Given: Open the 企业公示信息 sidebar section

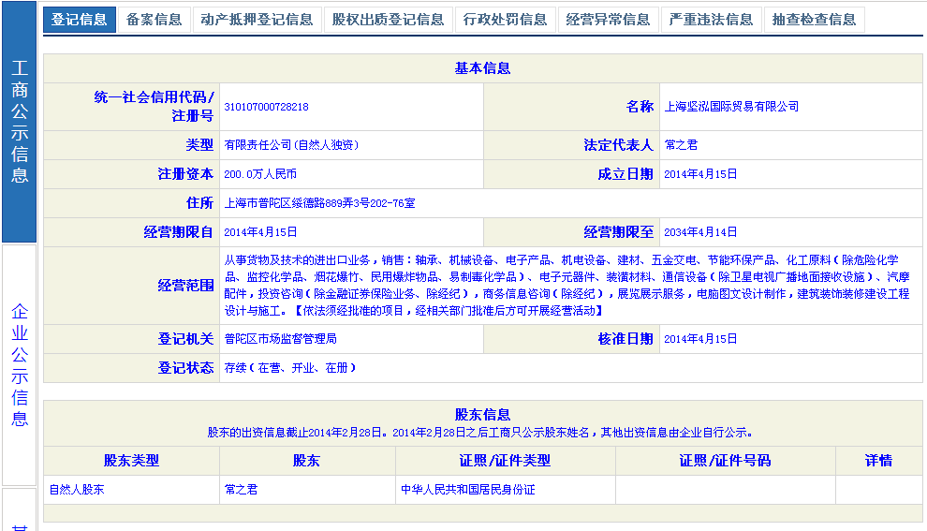Looking at the screenshot, I should pyautogui.click(x=20, y=364).
